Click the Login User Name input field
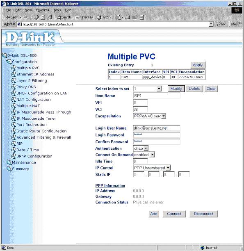This screenshot has height=251, width=244. [x=156, y=128]
